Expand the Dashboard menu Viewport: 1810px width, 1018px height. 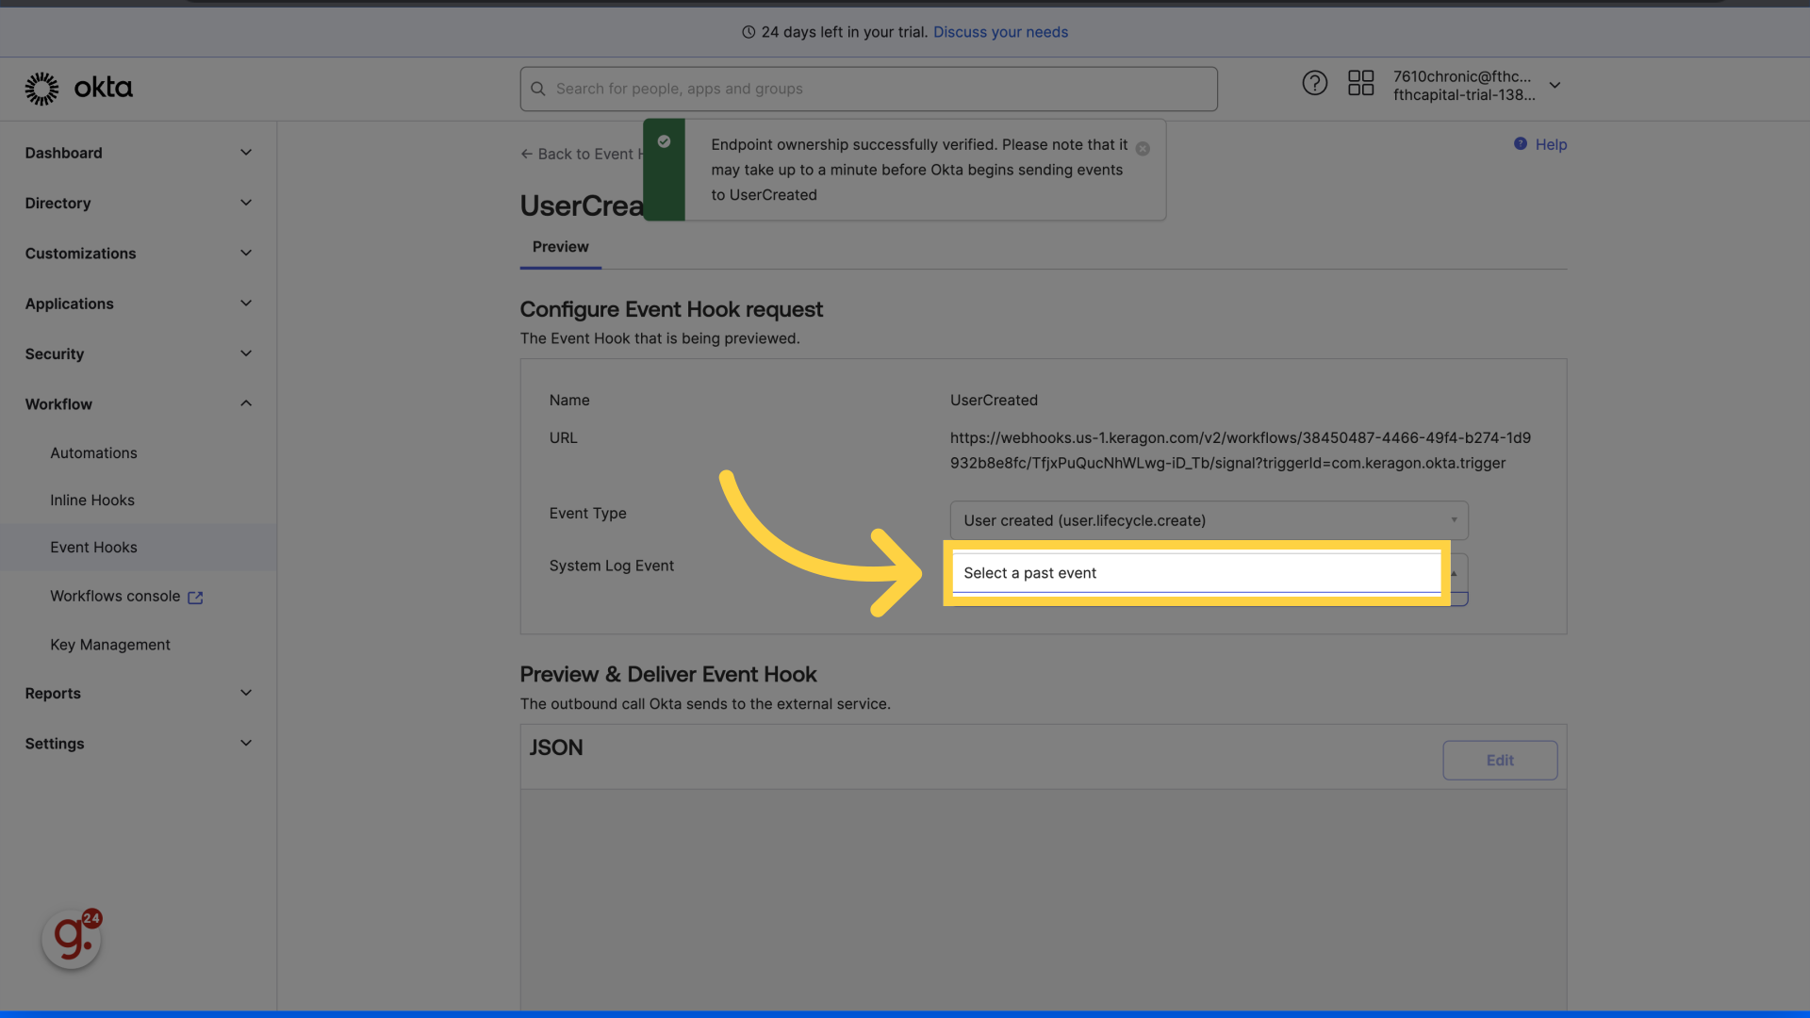[138, 153]
